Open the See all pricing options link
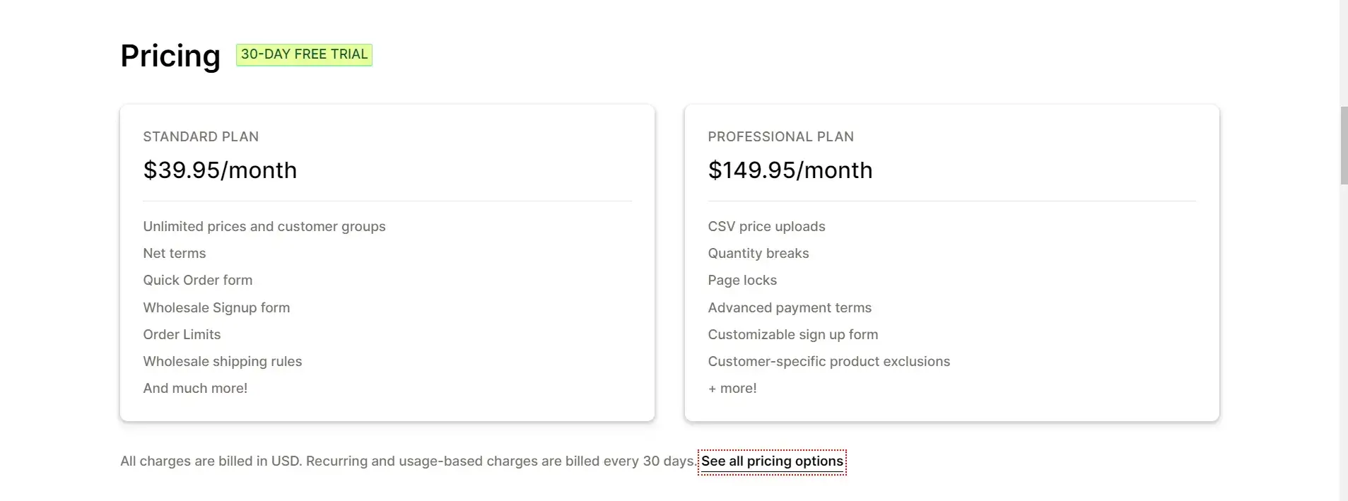The height and width of the screenshot is (501, 1348). click(772, 461)
